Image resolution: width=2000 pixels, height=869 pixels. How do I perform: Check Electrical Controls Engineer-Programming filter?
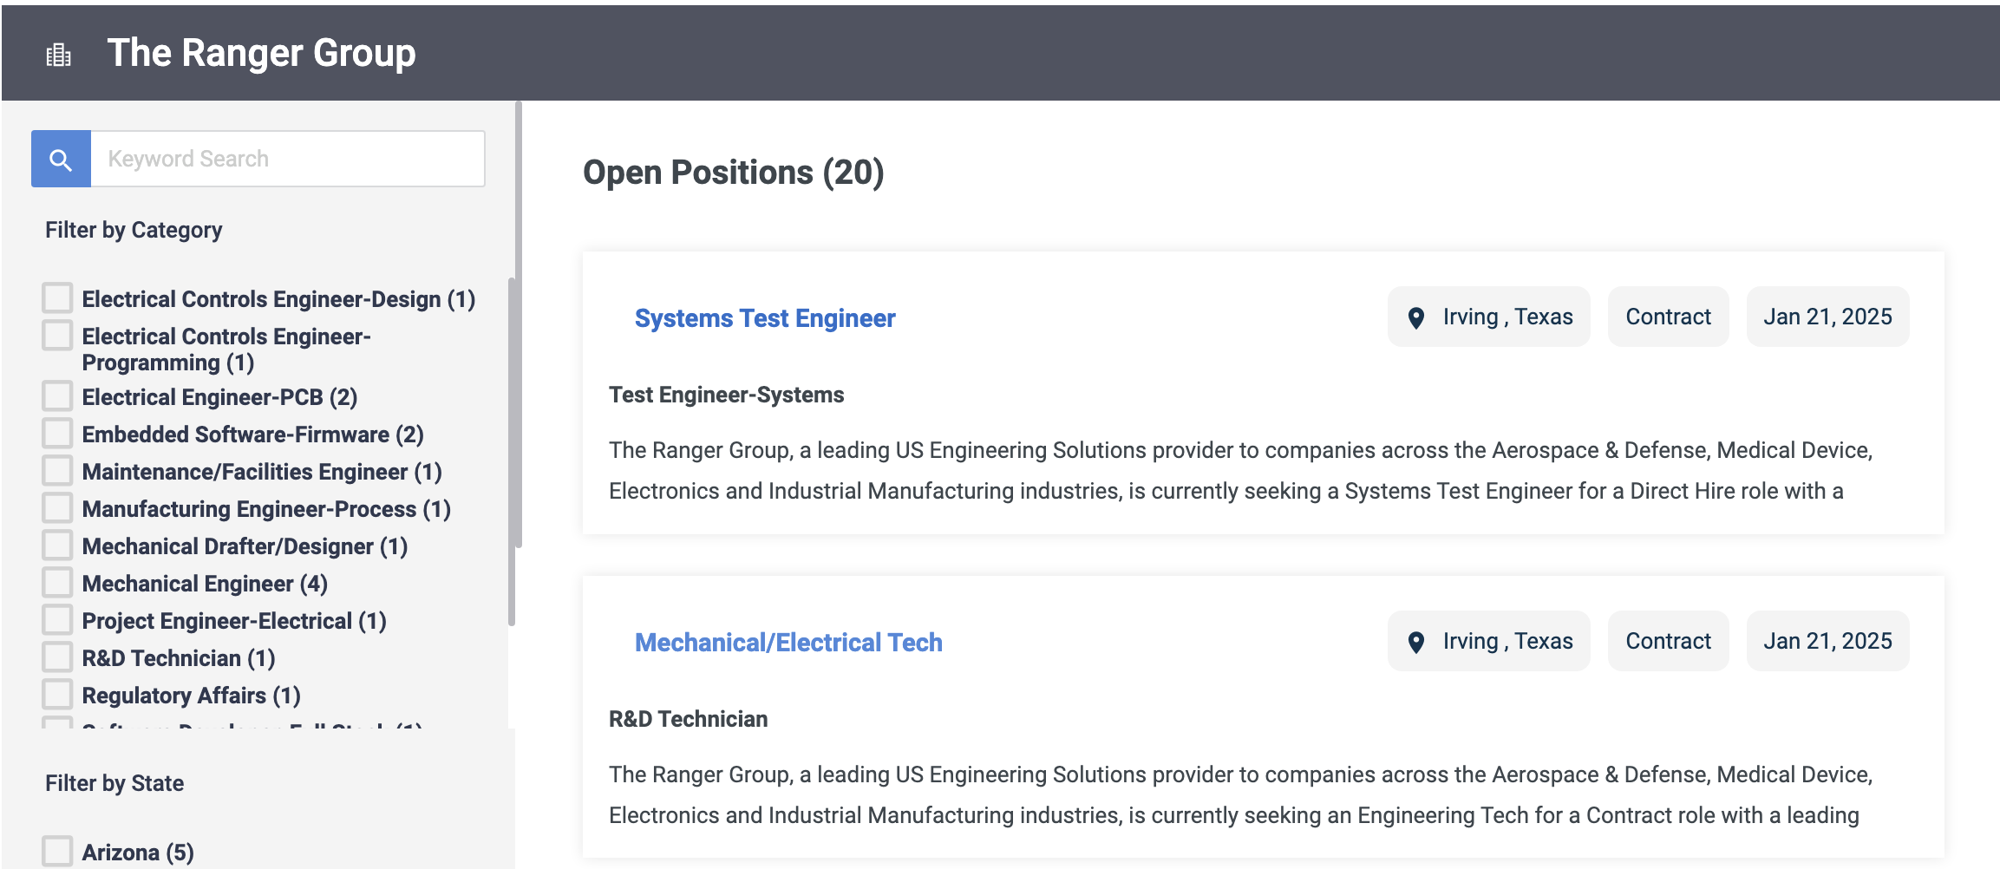coord(57,335)
